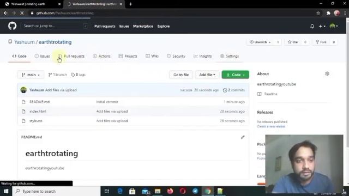Click the Go to file button

pos(181,75)
